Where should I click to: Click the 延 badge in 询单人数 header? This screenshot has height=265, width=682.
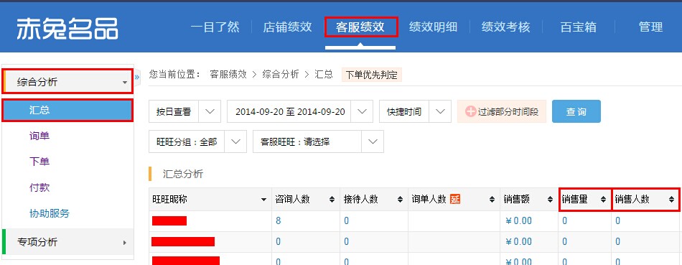pyautogui.click(x=455, y=200)
